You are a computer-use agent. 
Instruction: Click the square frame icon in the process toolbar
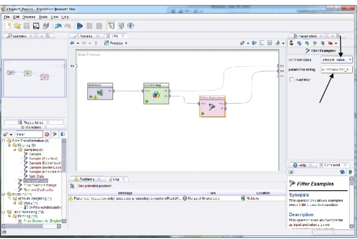coord(262,43)
